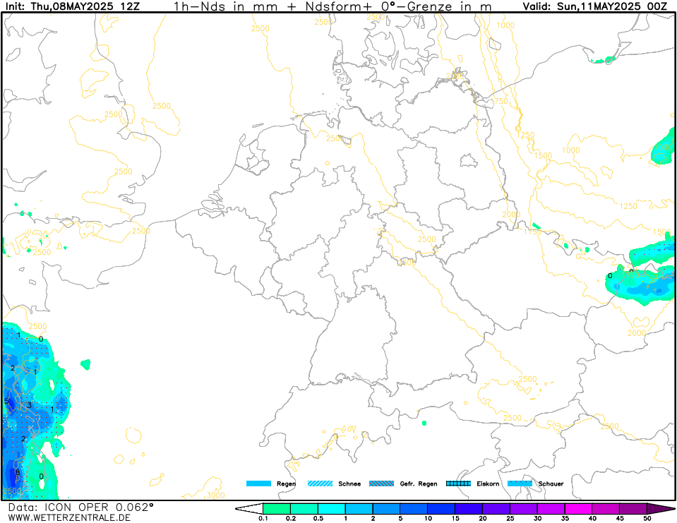
Task: Open the WWW.WETTERZENTRALE.DE footer text
Action: (x=68, y=517)
